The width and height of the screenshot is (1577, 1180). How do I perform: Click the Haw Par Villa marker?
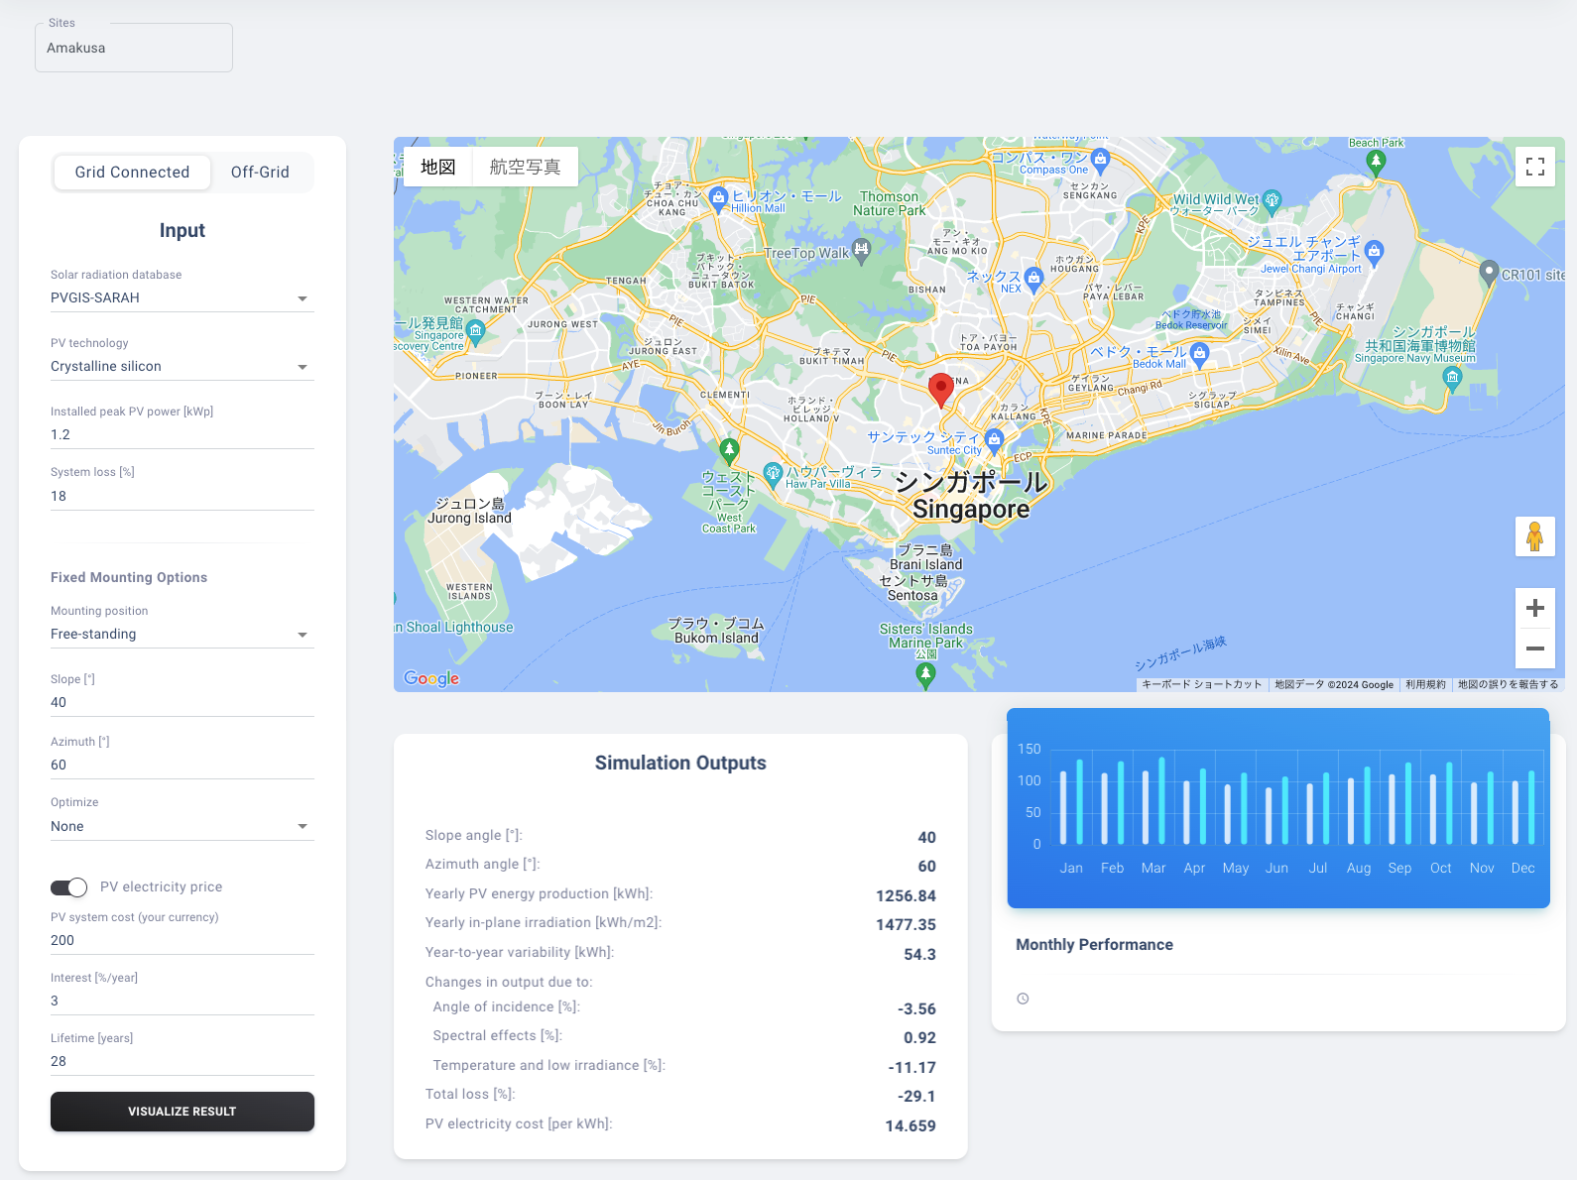[773, 473]
